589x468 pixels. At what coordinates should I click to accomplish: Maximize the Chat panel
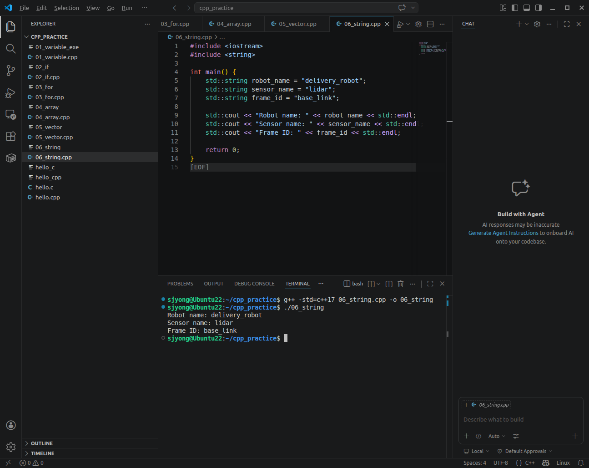[567, 24]
